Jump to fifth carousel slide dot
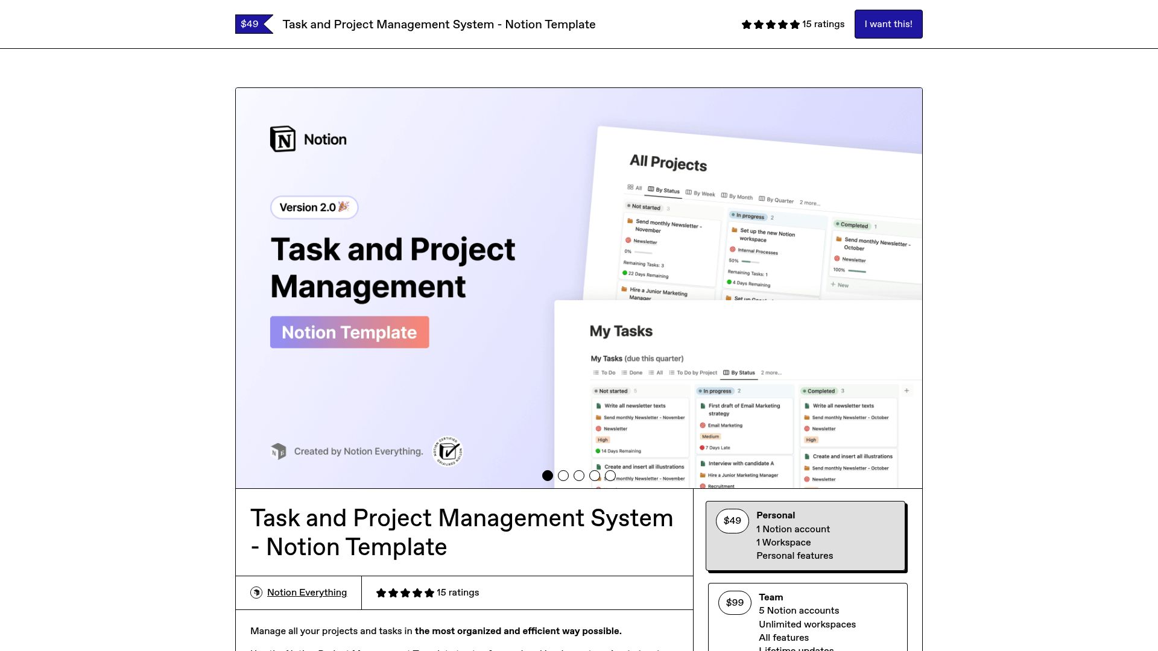The width and height of the screenshot is (1158, 651). coord(610,476)
